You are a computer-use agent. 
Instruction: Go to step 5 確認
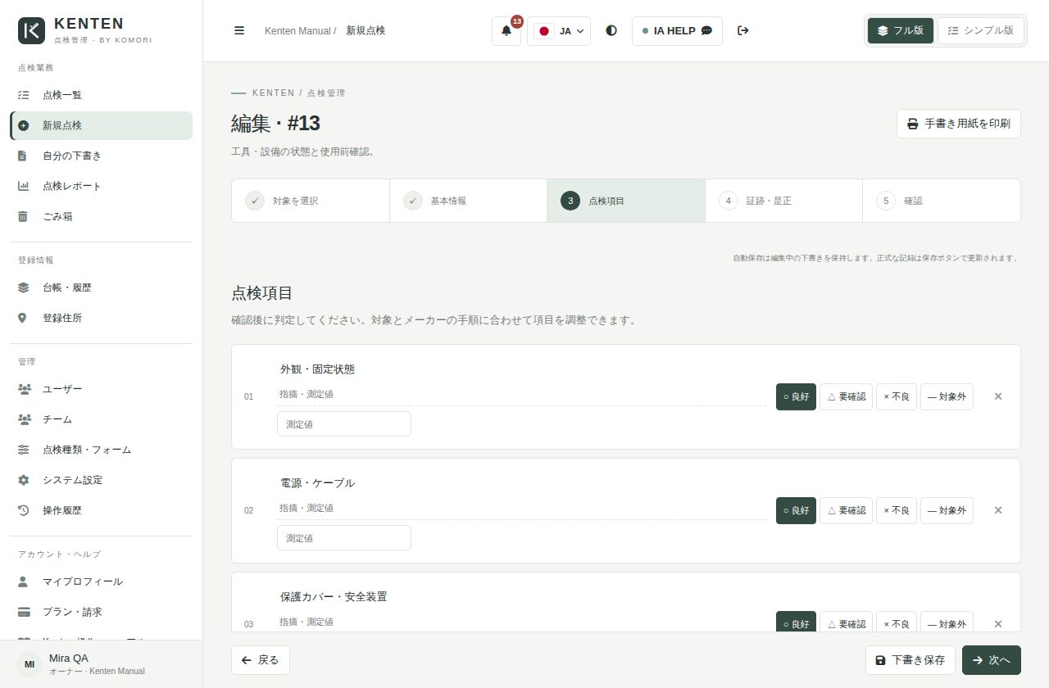point(942,201)
